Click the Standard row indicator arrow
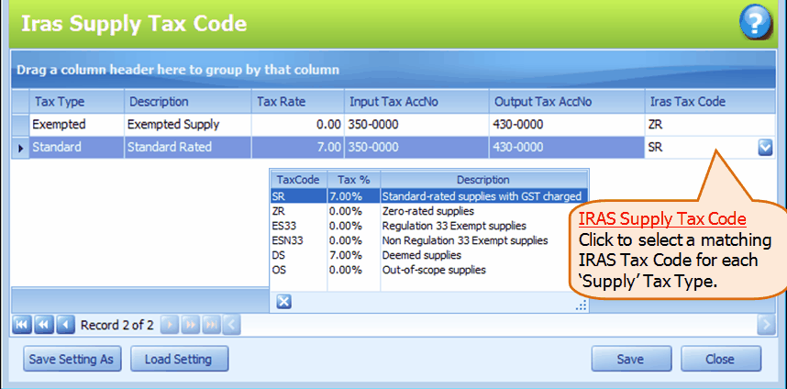This screenshot has height=389, width=787. (x=20, y=148)
